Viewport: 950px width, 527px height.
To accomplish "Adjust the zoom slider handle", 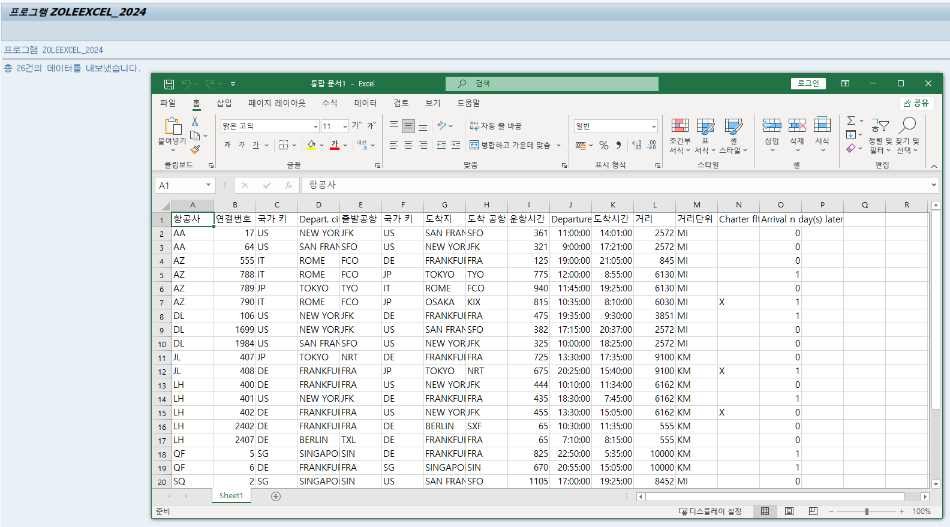I will point(867,511).
